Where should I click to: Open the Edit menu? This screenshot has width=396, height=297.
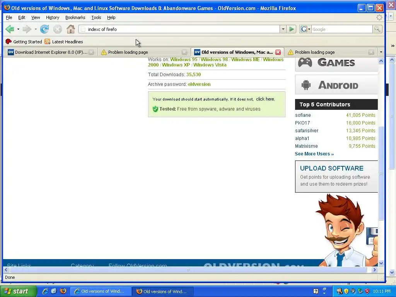[x=22, y=17]
